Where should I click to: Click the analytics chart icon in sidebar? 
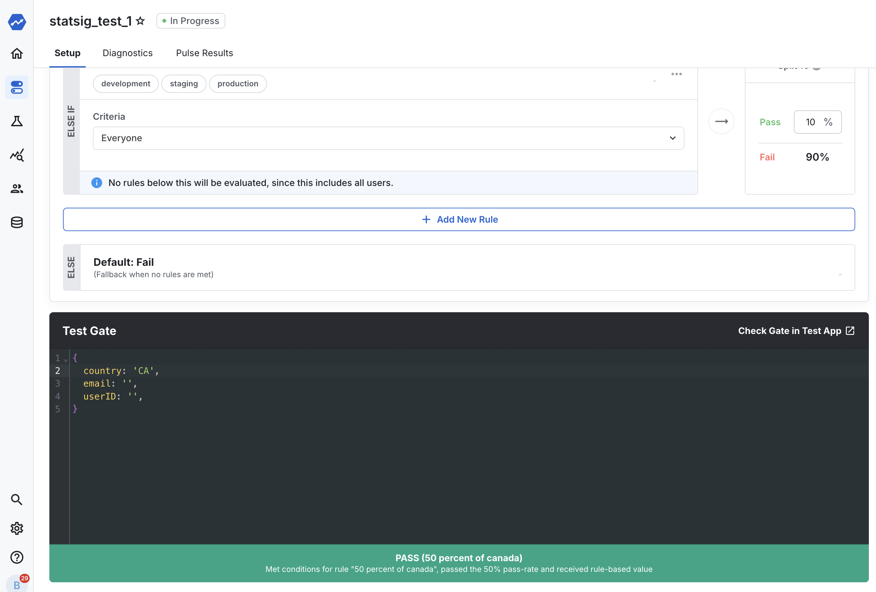(17, 155)
